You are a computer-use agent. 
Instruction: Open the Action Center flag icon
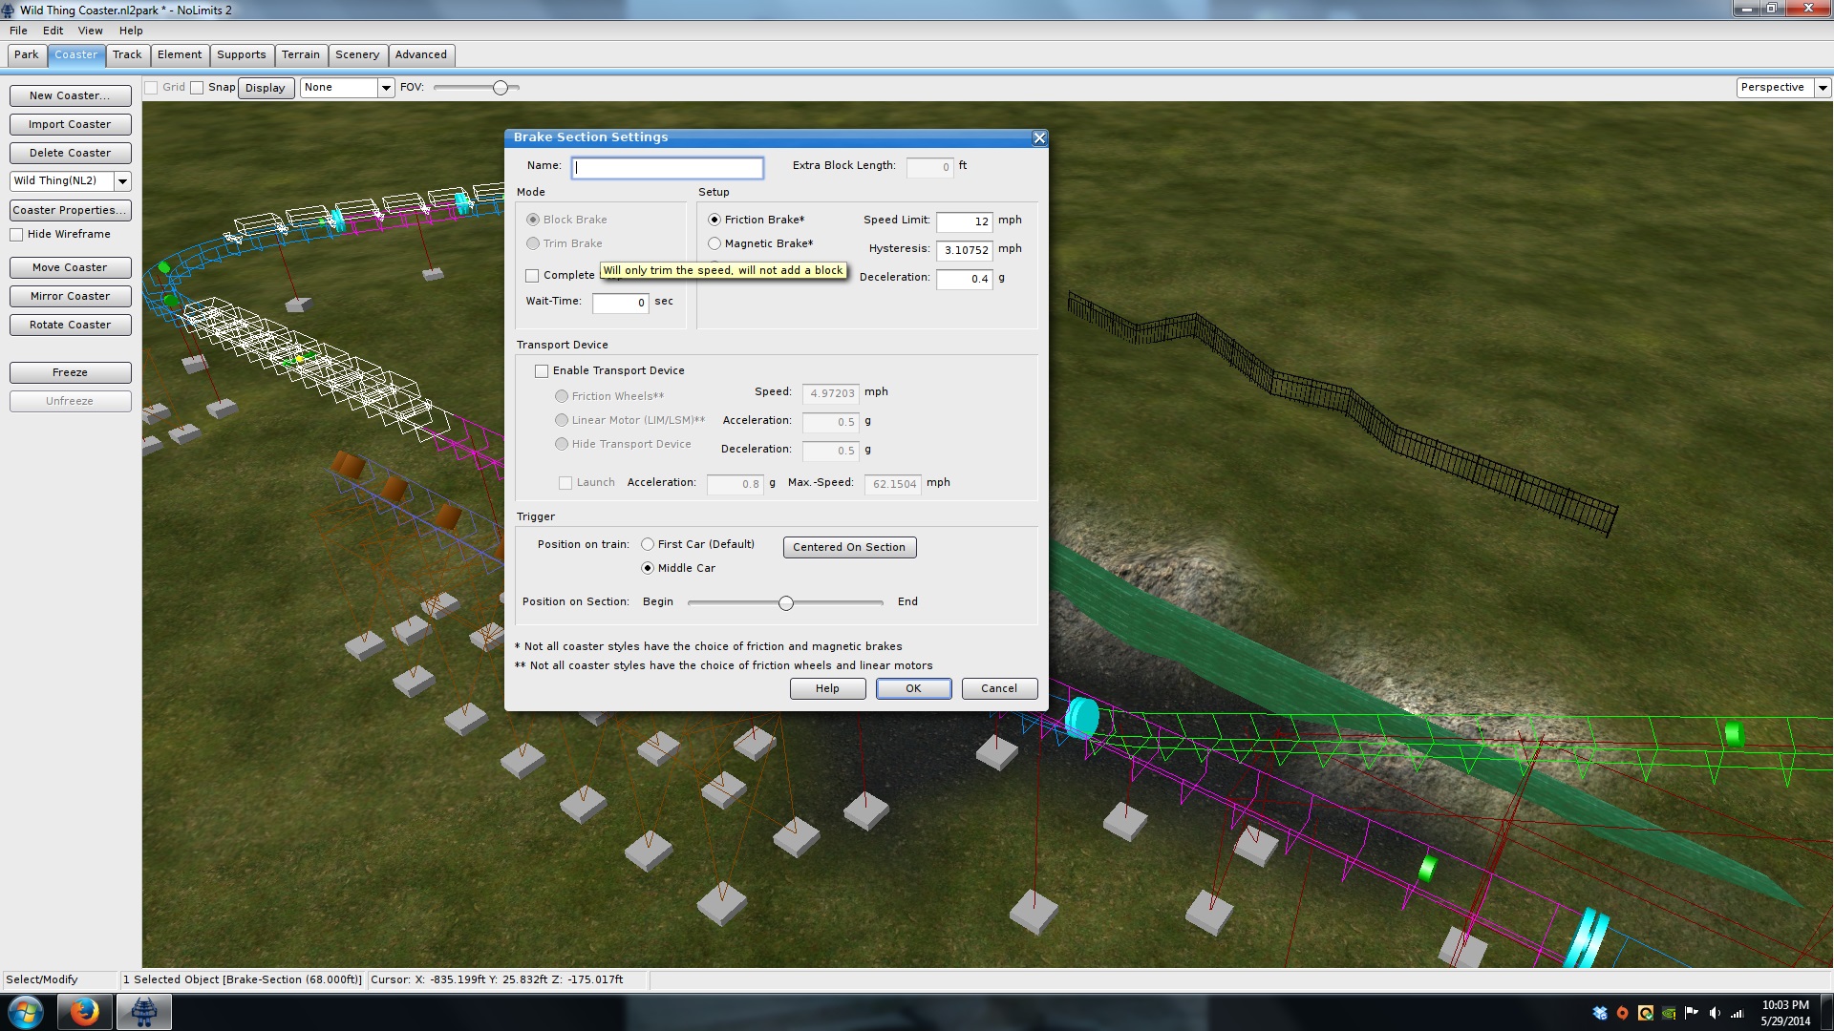point(1692,1013)
